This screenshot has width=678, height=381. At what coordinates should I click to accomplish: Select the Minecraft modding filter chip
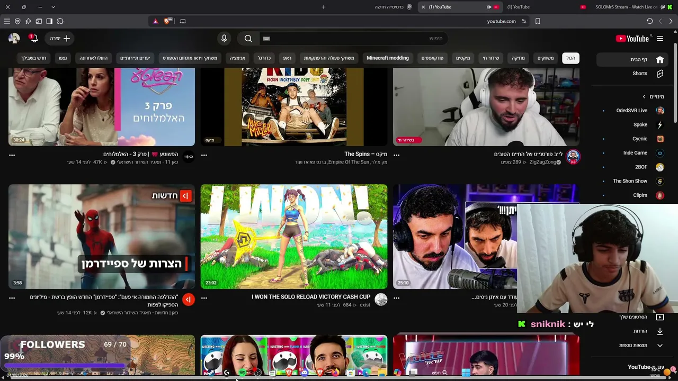[x=388, y=58]
